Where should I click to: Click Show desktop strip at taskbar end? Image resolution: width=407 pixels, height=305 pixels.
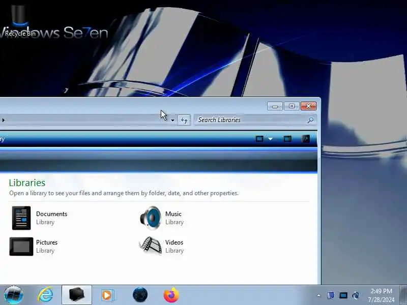click(x=403, y=295)
